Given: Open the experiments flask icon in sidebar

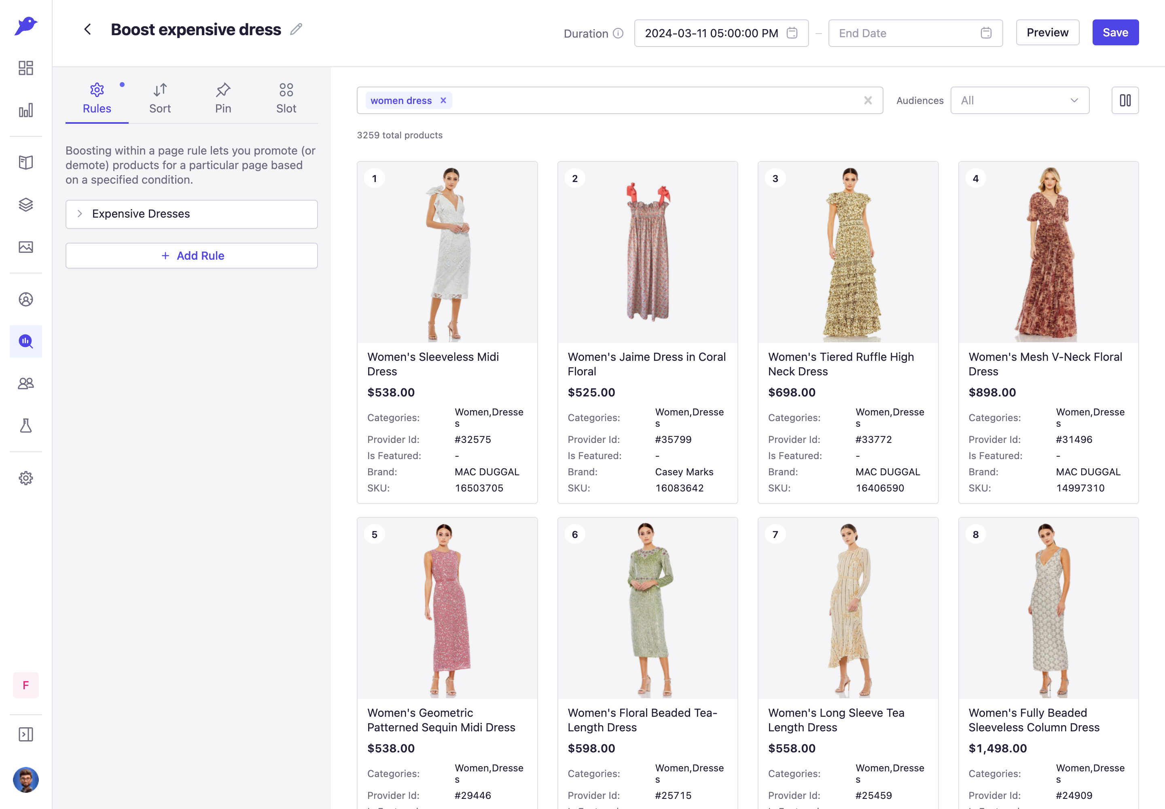Looking at the screenshot, I should 26,426.
